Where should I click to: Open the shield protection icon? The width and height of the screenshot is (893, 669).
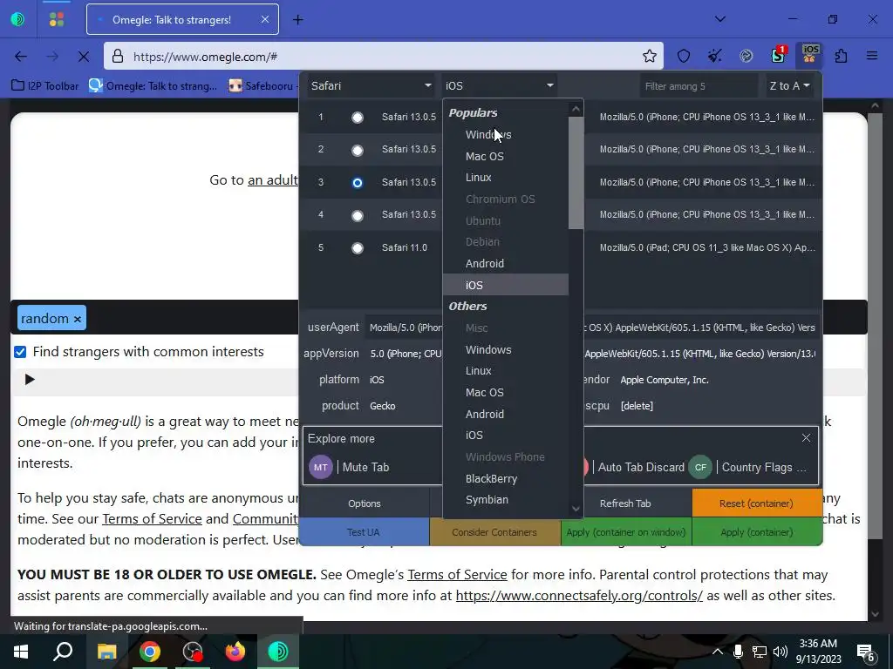[x=684, y=56]
